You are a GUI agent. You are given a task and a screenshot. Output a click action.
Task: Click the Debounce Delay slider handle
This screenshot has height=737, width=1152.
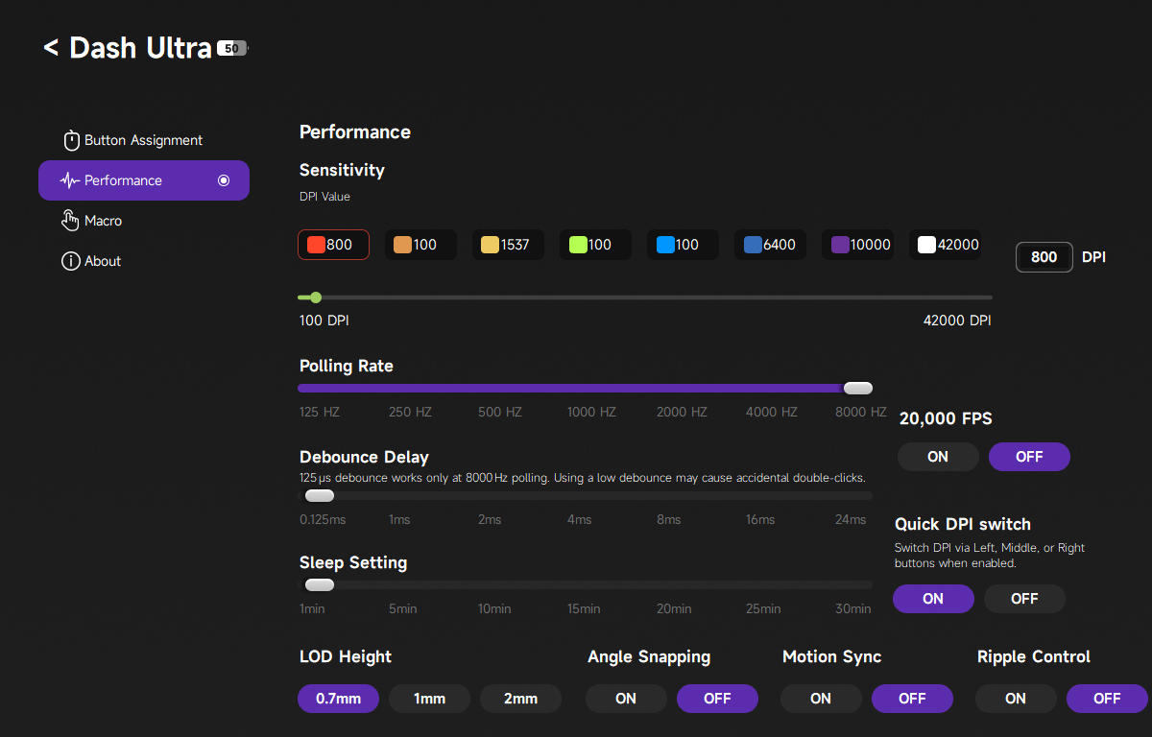[x=319, y=495]
